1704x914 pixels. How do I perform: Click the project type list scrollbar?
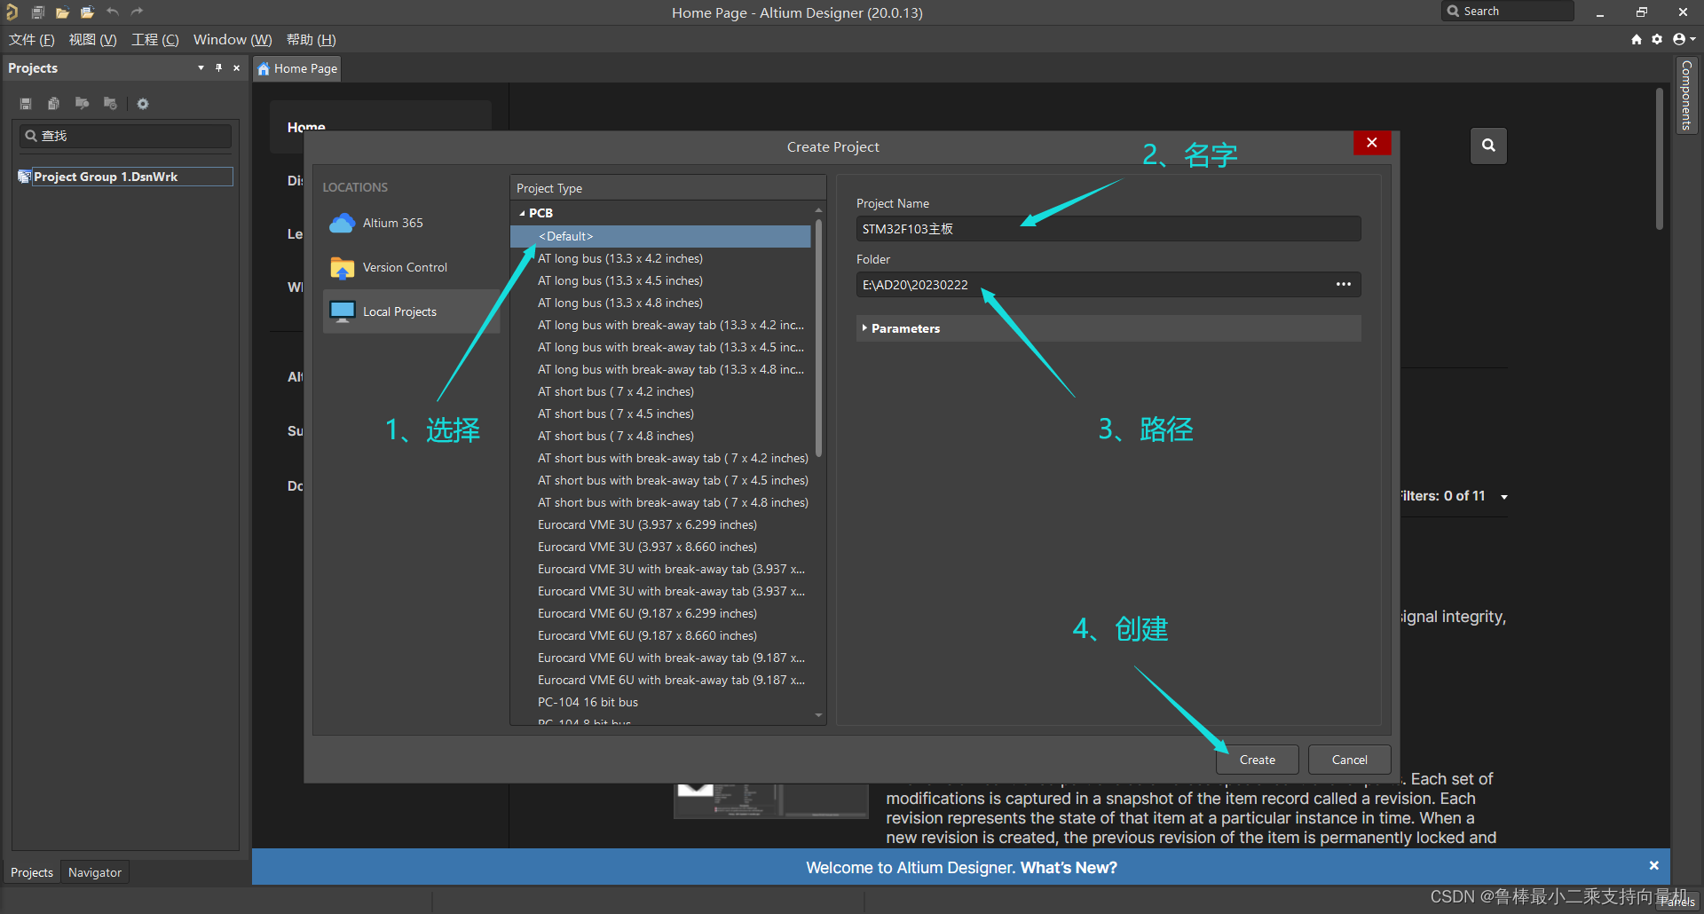pos(818,337)
